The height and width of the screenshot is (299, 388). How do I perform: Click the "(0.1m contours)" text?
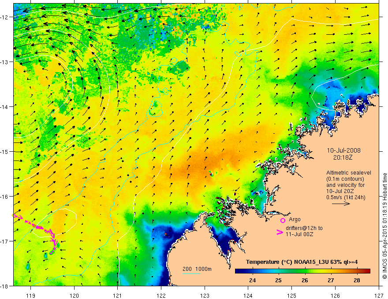point(345,179)
